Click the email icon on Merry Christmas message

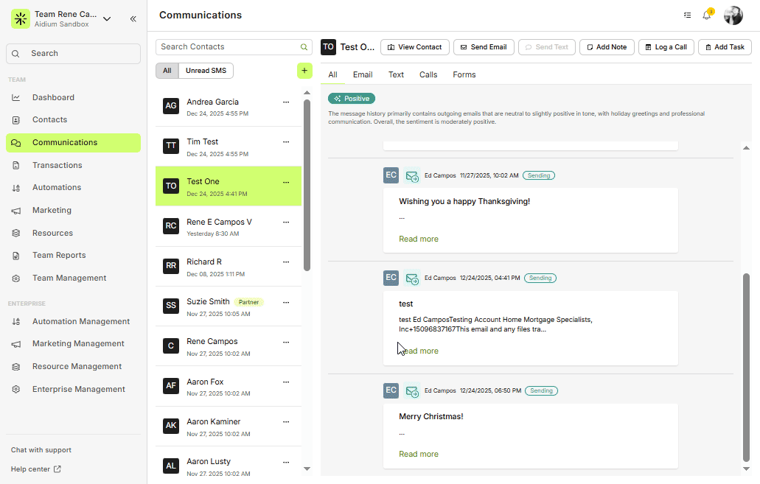point(412,391)
